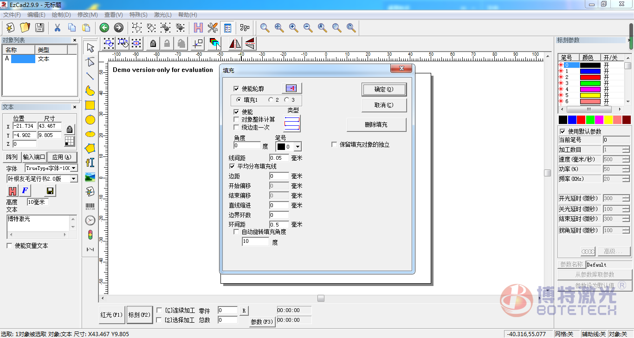
Task: Select fill radio button 3
Action: coord(286,100)
